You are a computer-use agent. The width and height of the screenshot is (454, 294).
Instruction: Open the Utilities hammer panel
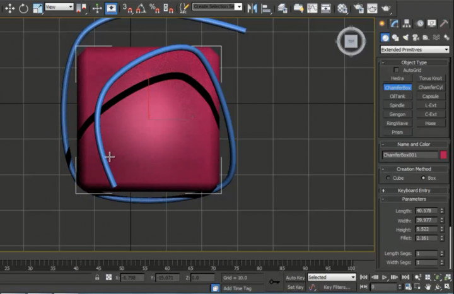click(444, 23)
